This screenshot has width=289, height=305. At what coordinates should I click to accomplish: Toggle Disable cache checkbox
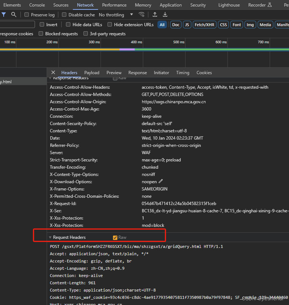click(64, 15)
